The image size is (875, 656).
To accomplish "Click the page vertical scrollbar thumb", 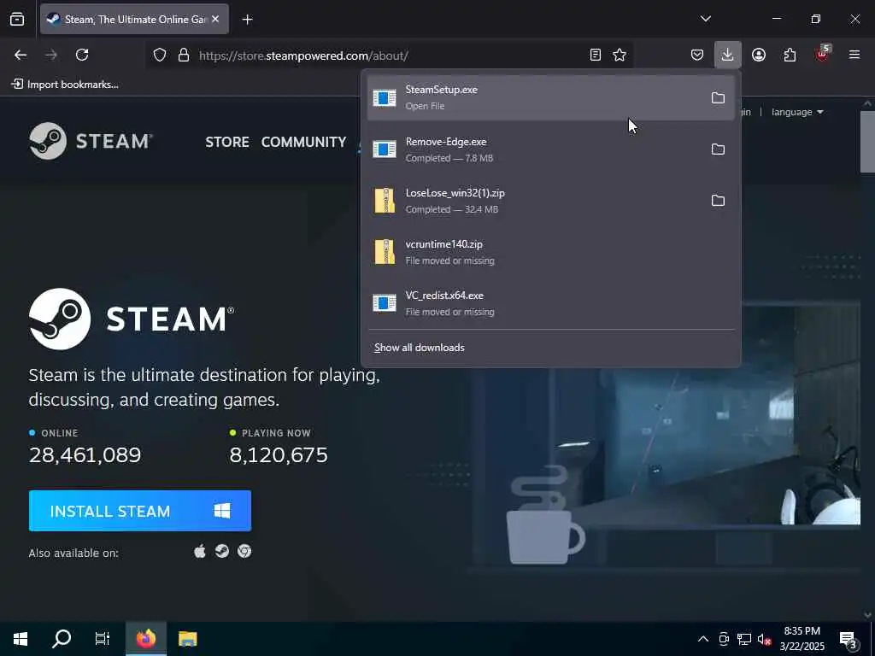I will [x=867, y=142].
